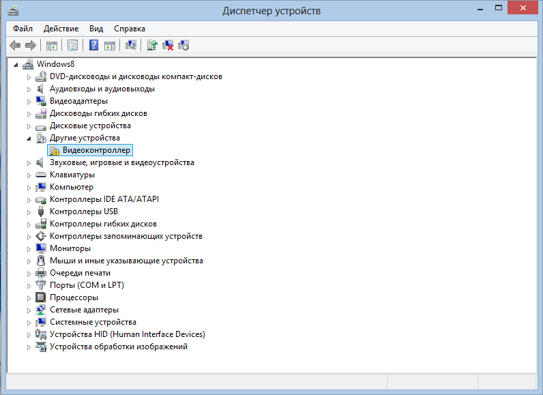Click the DVD drives category icon
Screen dimensions: 543x395
[x=41, y=76]
